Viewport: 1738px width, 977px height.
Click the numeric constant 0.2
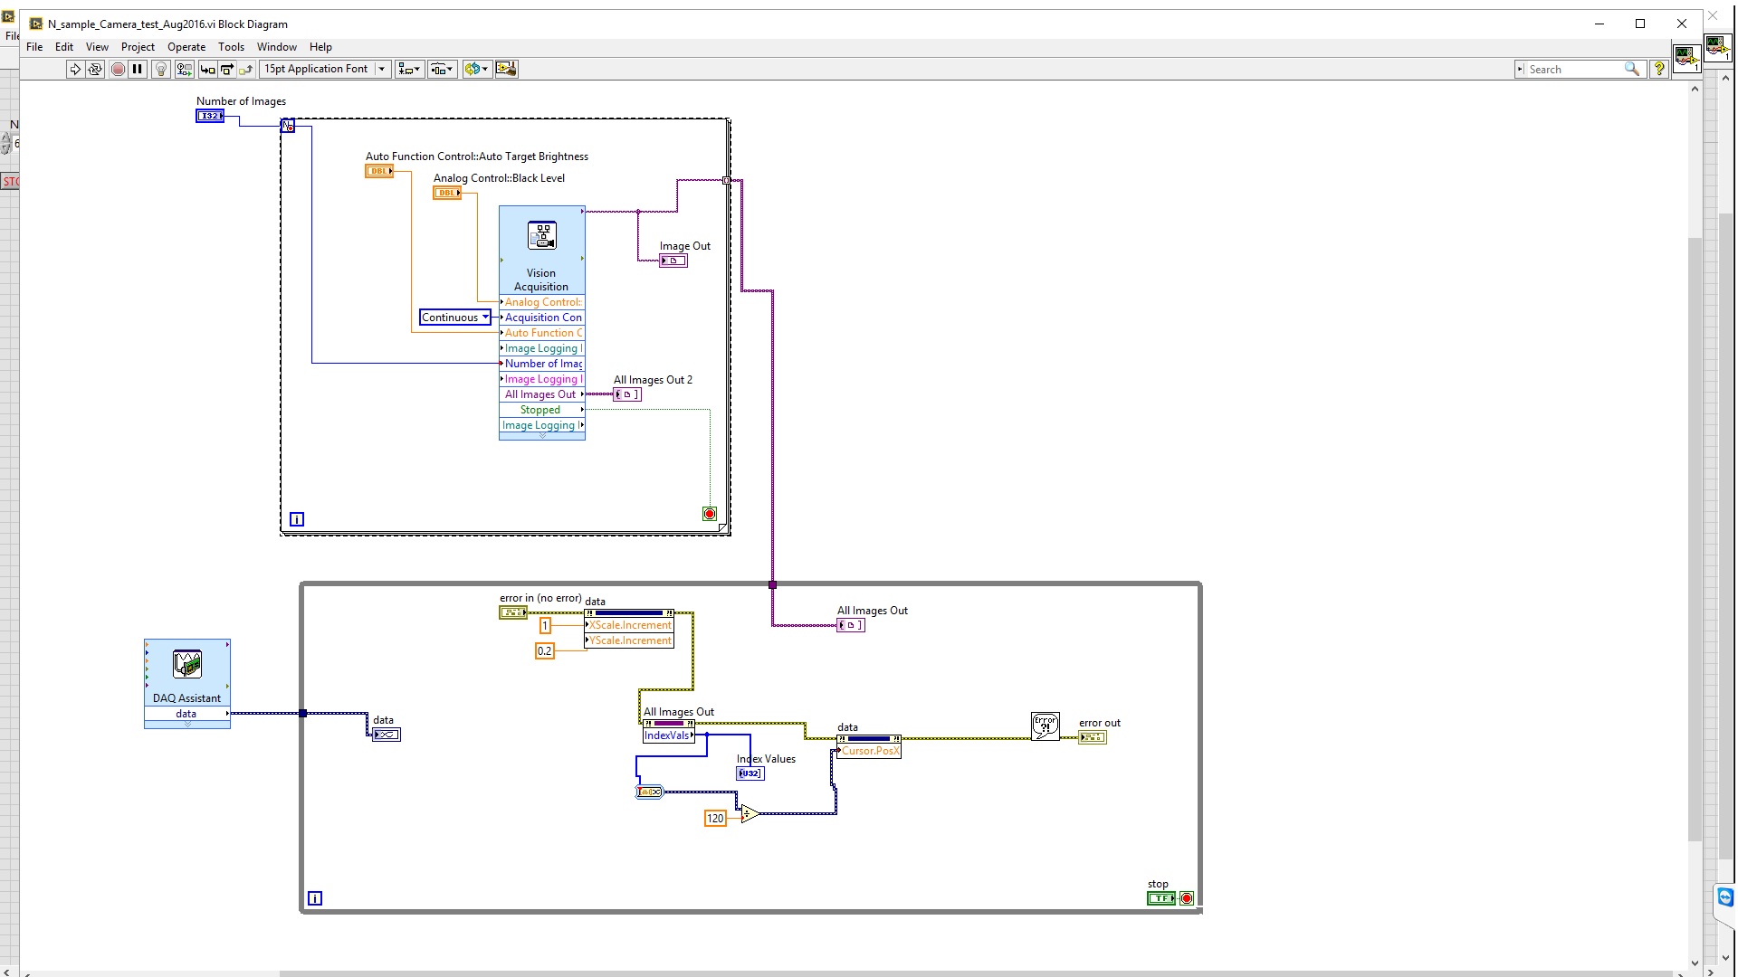544,651
